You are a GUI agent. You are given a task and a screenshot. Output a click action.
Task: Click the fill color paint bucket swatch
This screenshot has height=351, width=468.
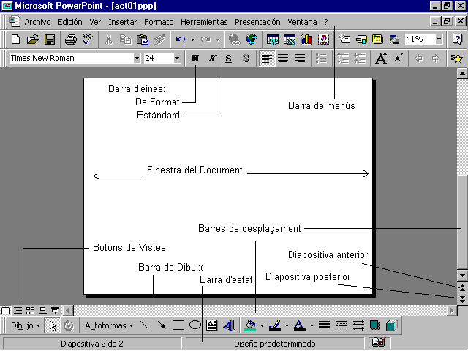point(251,325)
